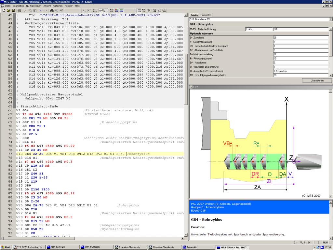Click the red N10 G02 syntax coloring icon

tap(117, 10)
